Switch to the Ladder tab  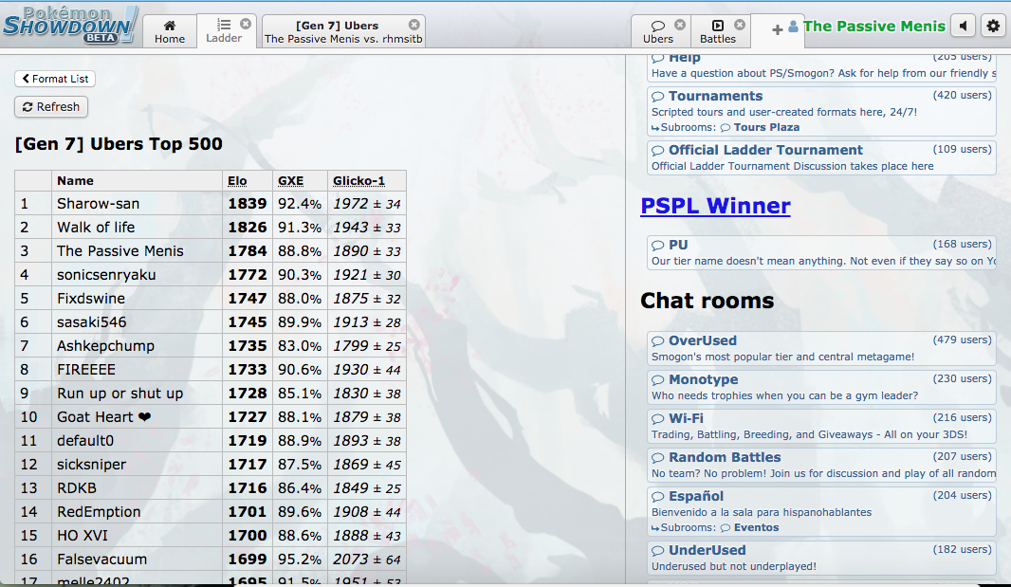tap(224, 31)
